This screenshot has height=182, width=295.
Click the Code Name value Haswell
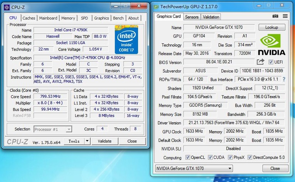tap(53, 36)
